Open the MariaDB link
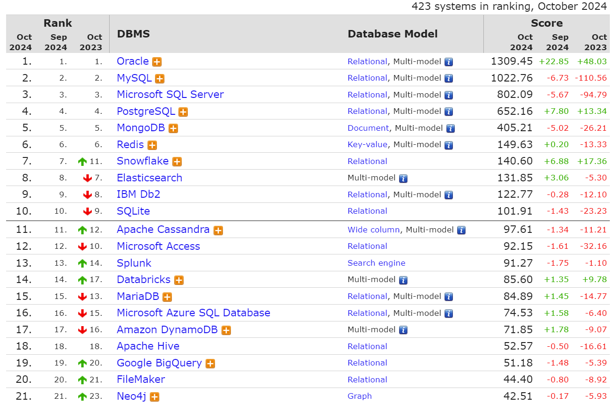Viewport: 615px width, 403px height. [138, 296]
